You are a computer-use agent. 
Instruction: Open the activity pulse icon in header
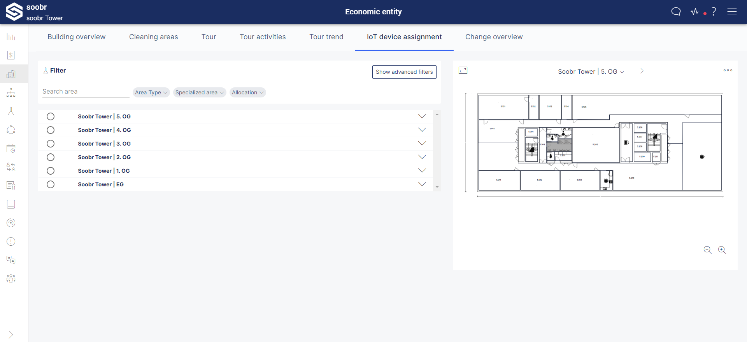695,12
